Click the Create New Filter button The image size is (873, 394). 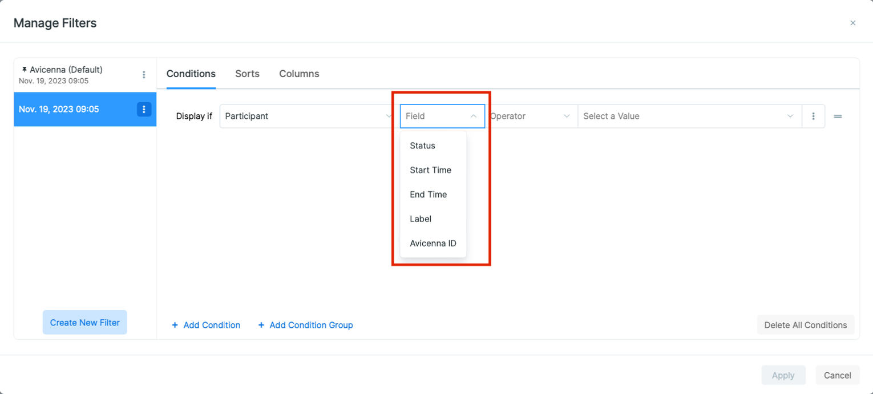[84, 322]
